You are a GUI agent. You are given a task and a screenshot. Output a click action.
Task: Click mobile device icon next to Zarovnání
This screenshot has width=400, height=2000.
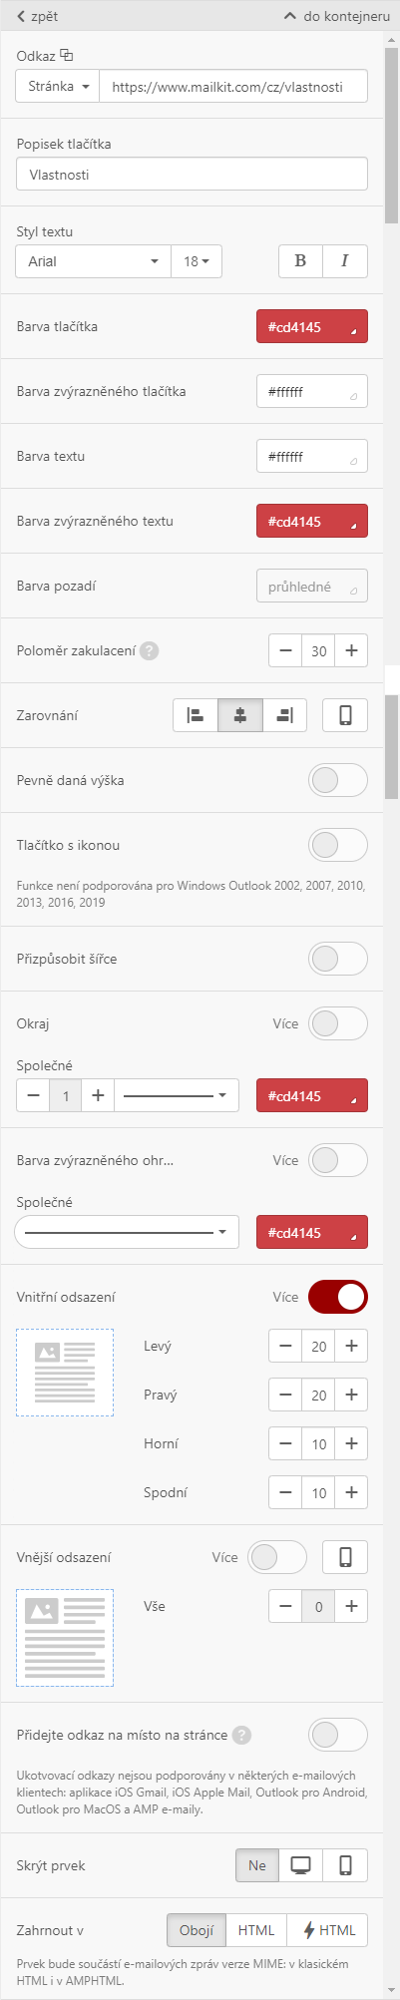(x=345, y=715)
